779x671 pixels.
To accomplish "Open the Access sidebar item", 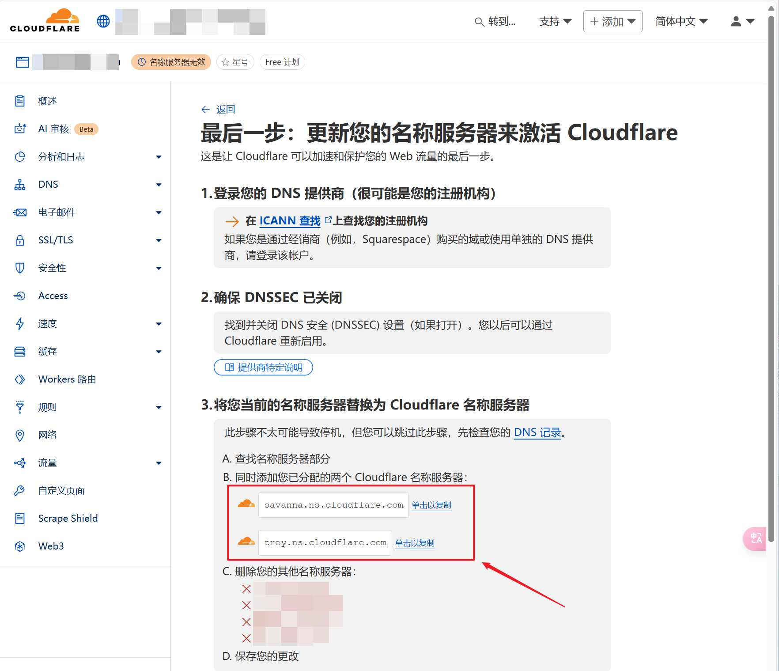I will [x=53, y=296].
